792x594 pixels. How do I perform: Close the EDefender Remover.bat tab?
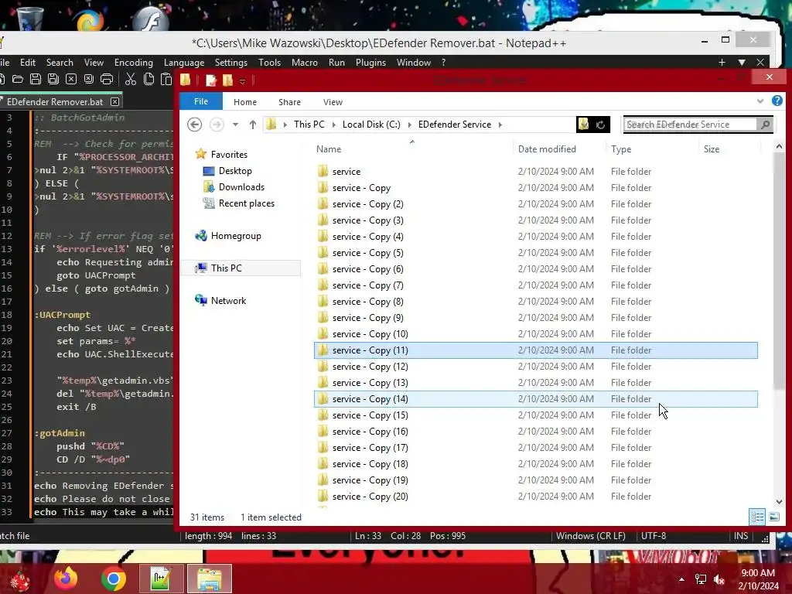tap(115, 101)
